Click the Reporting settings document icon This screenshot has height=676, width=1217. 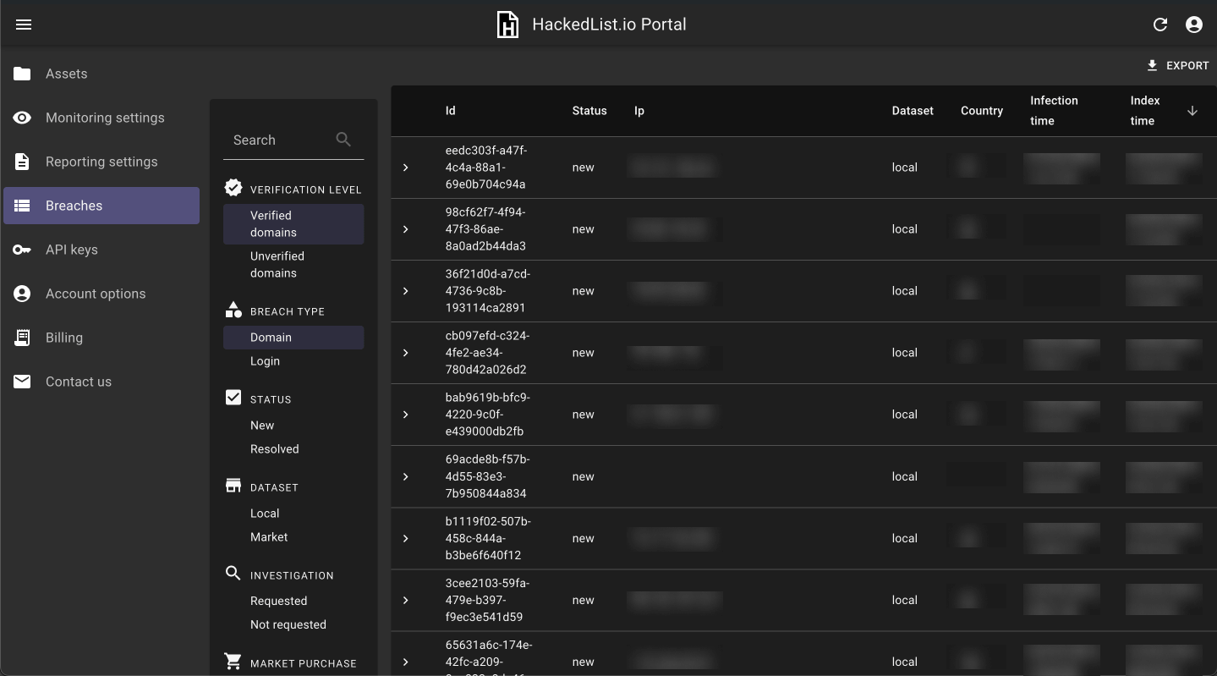coord(22,162)
